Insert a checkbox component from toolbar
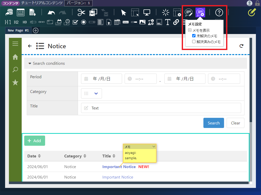This screenshot has height=195, width=261. [75, 22]
